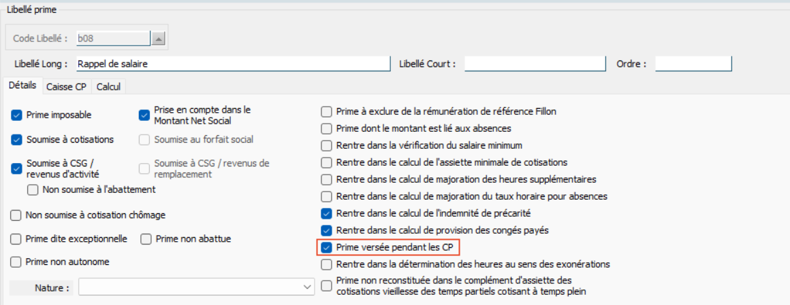Click the Libellé Long text field

coord(232,64)
